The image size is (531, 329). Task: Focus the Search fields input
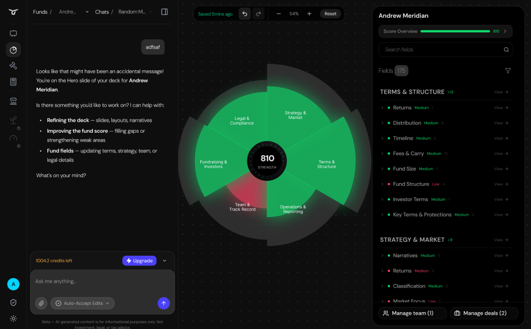pos(446,50)
